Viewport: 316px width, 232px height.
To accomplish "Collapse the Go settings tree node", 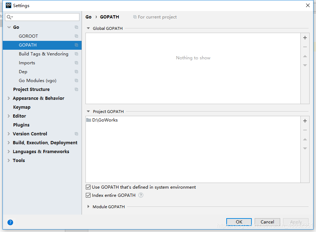I will (x=9, y=27).
